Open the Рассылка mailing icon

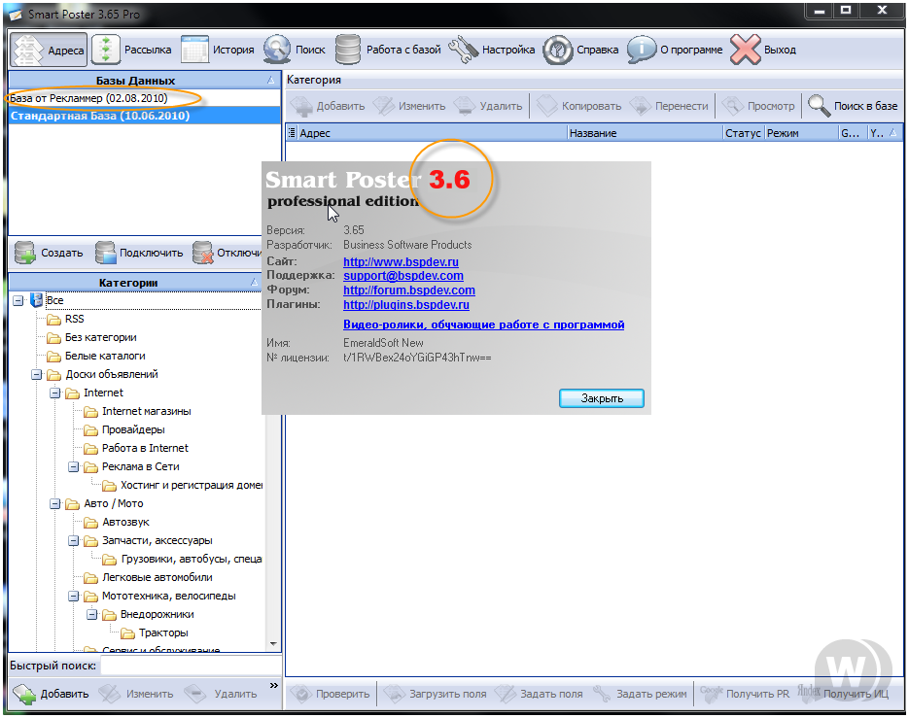(106, 50)
